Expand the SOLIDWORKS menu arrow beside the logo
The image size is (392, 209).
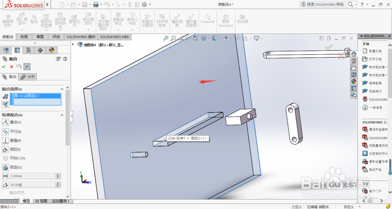[x=47, y=4]
